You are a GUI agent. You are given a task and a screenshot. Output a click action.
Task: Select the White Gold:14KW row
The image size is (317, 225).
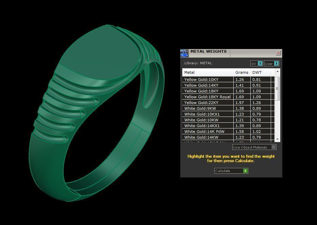228,137
